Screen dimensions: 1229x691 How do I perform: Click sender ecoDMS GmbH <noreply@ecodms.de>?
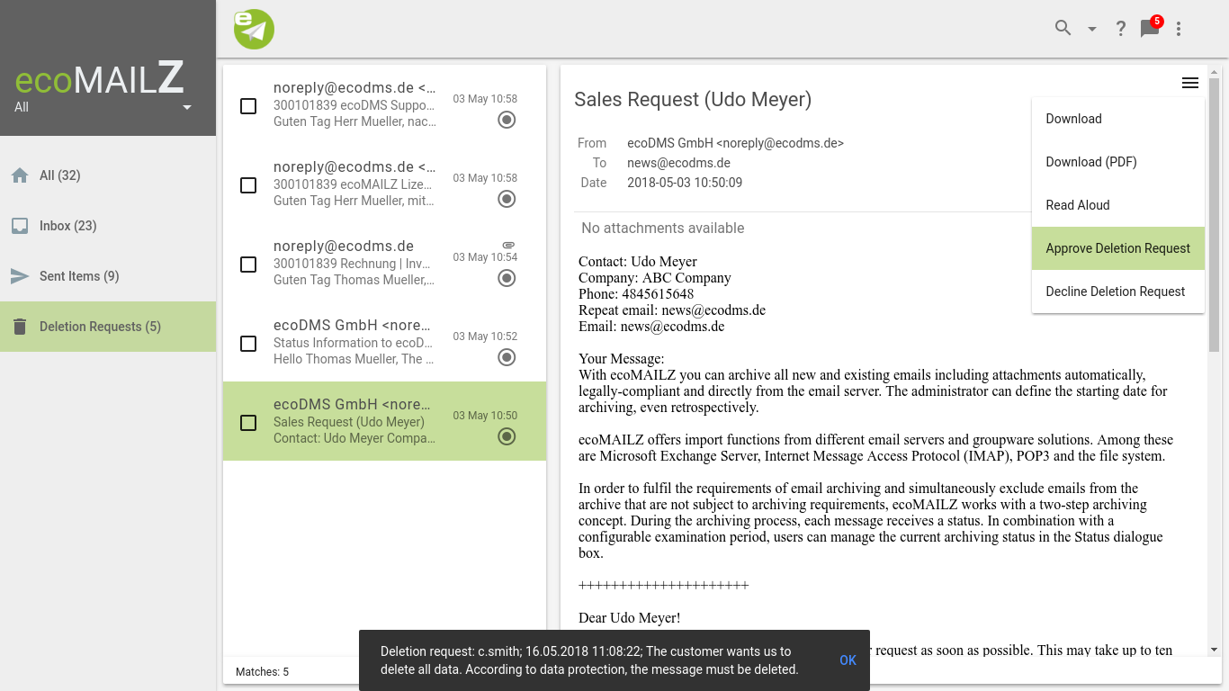(x=735, y=143)
